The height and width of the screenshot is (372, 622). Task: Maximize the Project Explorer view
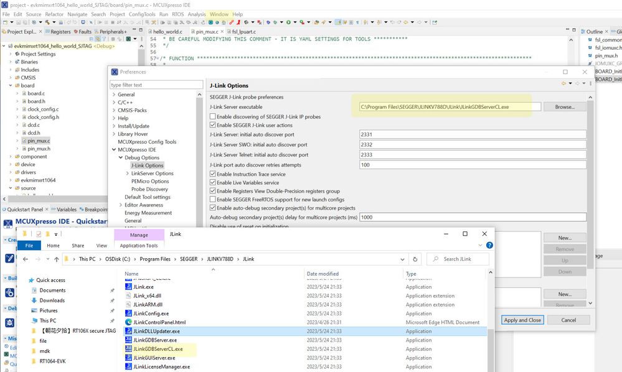(x=141, y=30)
